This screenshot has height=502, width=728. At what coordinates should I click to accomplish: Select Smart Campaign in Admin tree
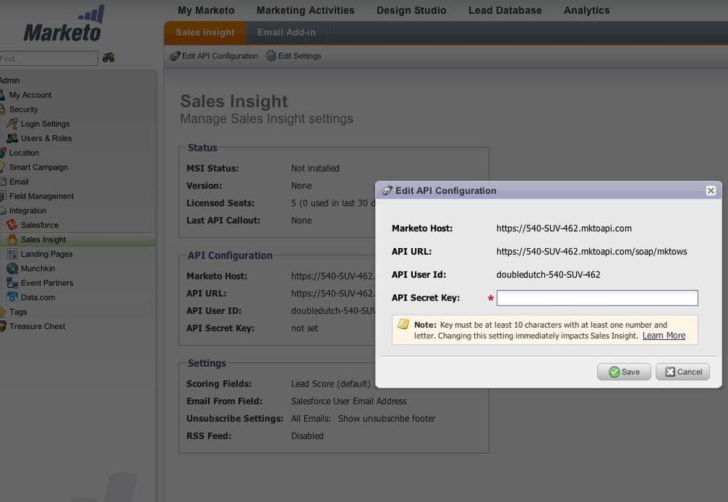[39, 167]
